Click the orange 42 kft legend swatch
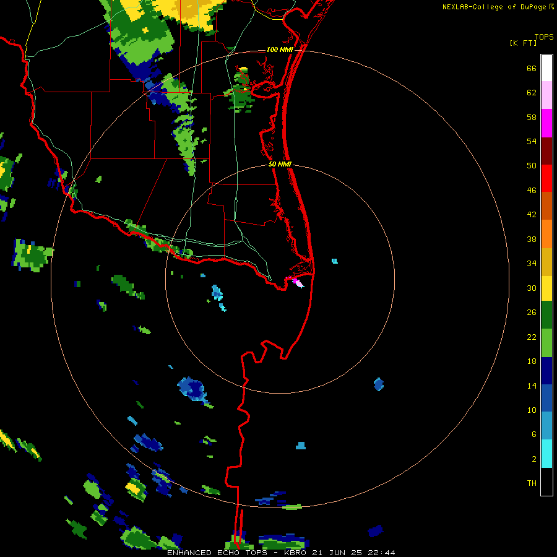Image resolution: width=557 pixels, height=557 pixels. pos(546,234)
